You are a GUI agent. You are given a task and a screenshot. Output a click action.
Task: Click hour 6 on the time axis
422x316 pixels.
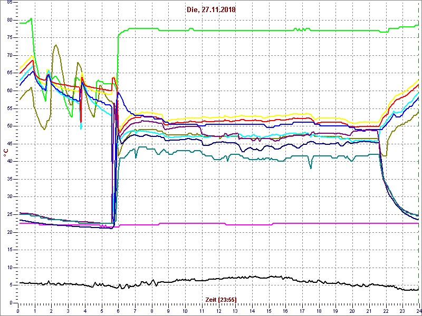click(118, 310)
